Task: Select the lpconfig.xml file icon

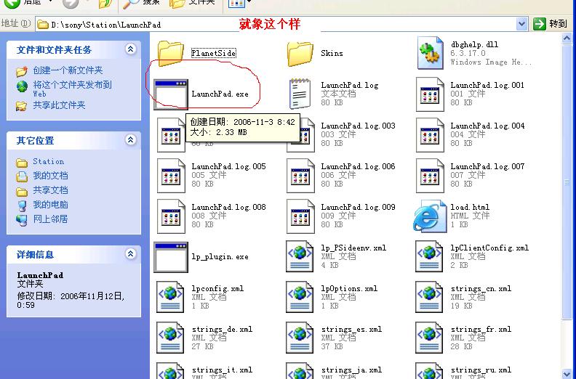Action: 170,297
